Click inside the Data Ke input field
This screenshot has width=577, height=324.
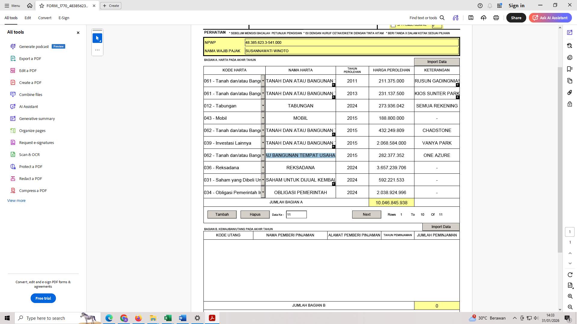[296, 214]
